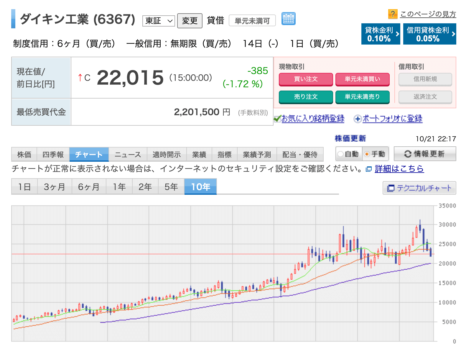Switch to the 株価 tab
Image resolution: width=461 pixels, height=344 pixels.
coord(24,154)
